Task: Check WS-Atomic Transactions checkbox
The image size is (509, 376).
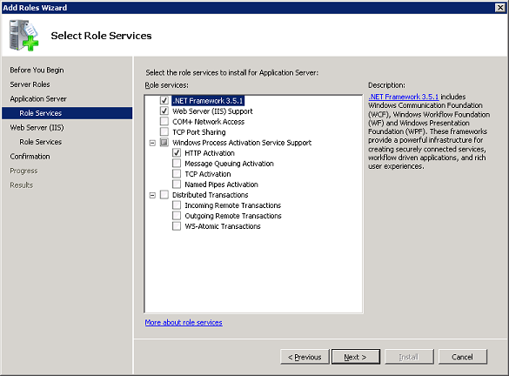Action: (177, 226)
